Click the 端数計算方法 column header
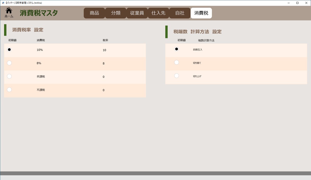Screen dimensions: 311x180 click(206, 40)
